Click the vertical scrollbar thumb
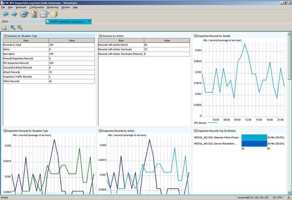The width and height of the screenshot is (292, 200). (289, 57)
